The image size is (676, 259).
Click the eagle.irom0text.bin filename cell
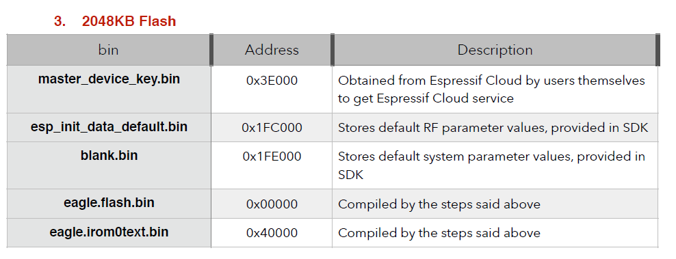[109, 232]
